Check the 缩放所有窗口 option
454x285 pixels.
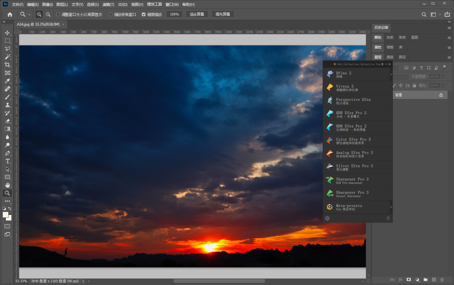tap(111, 14)
